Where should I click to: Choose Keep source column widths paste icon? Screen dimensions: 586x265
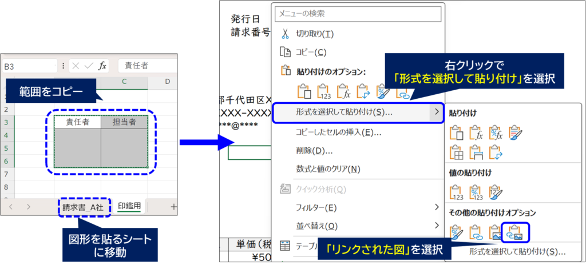point(476,152)
